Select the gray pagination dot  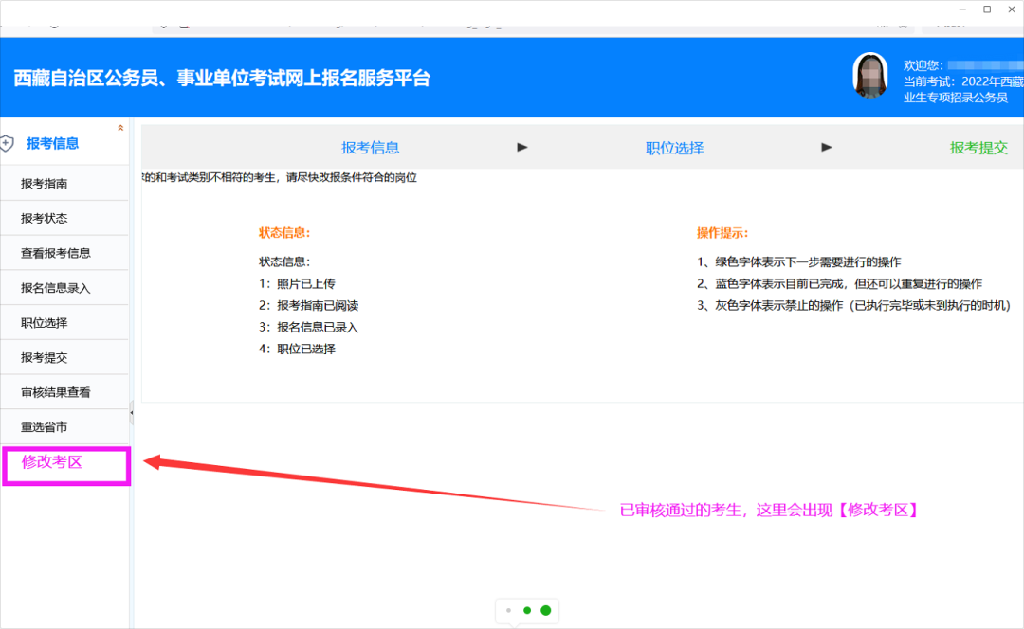pyautogui.click(x=509, y=611)
